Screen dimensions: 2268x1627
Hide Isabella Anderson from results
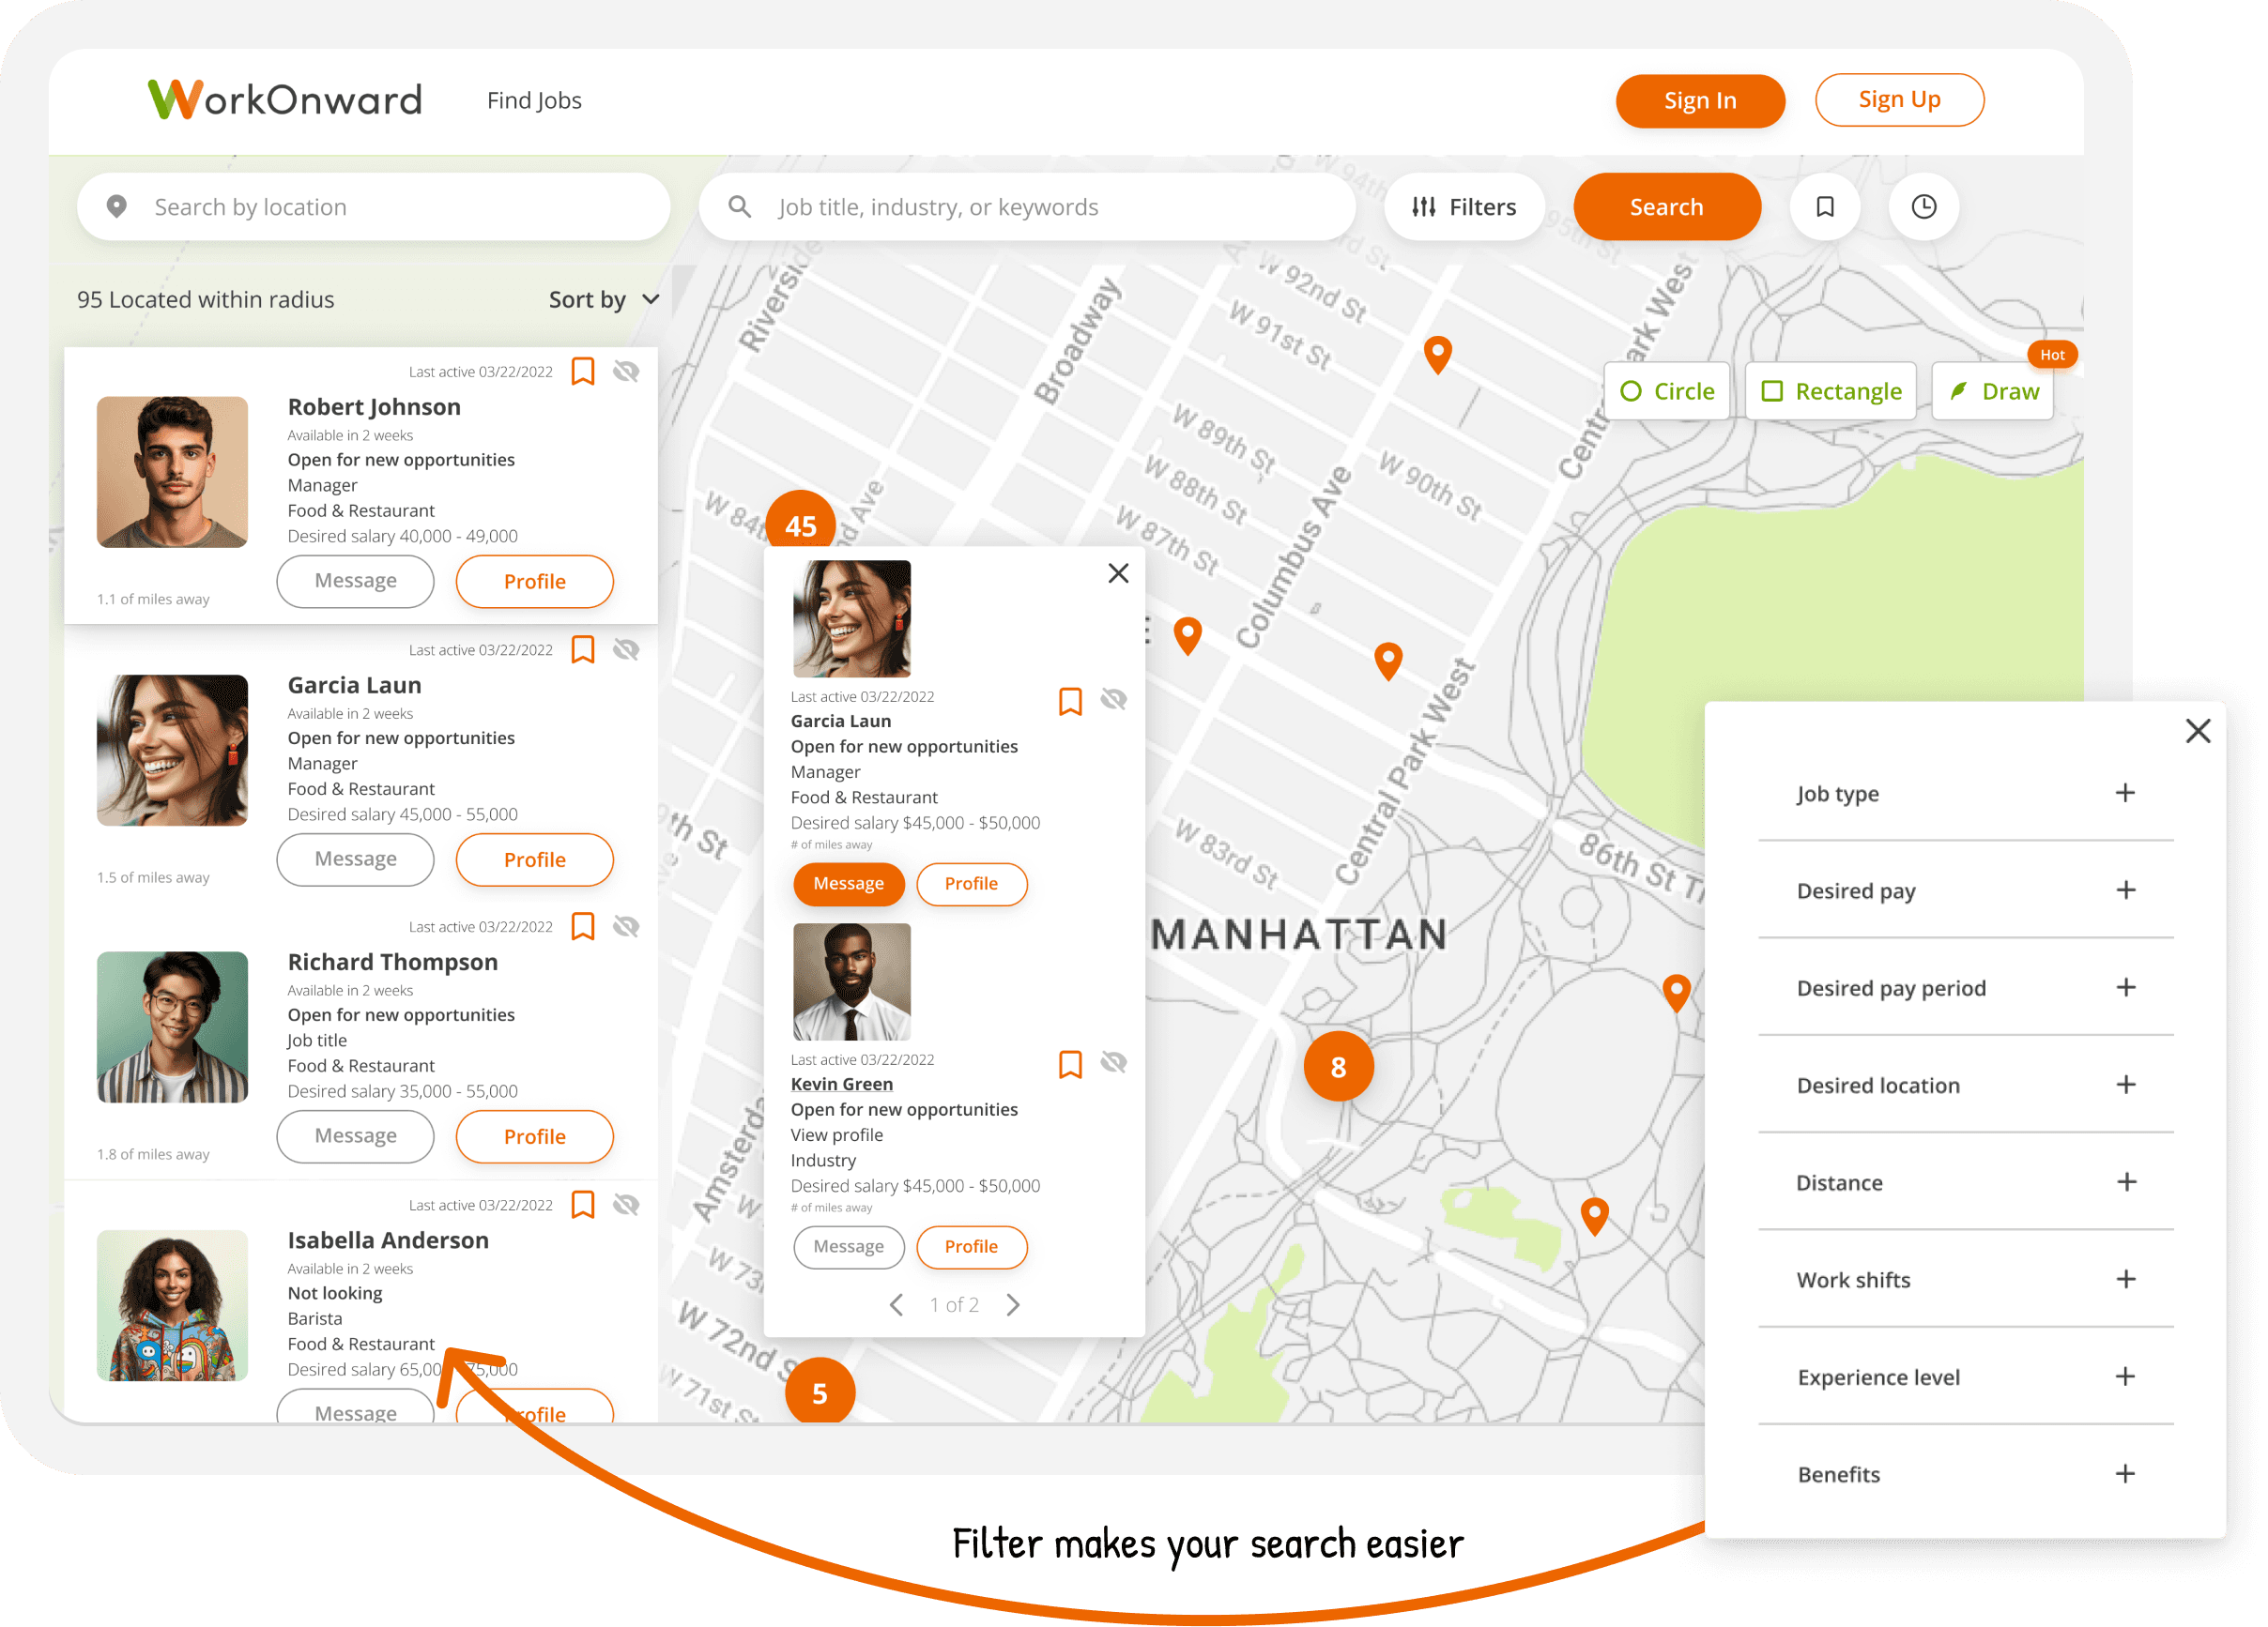(x=626, y=1204)
